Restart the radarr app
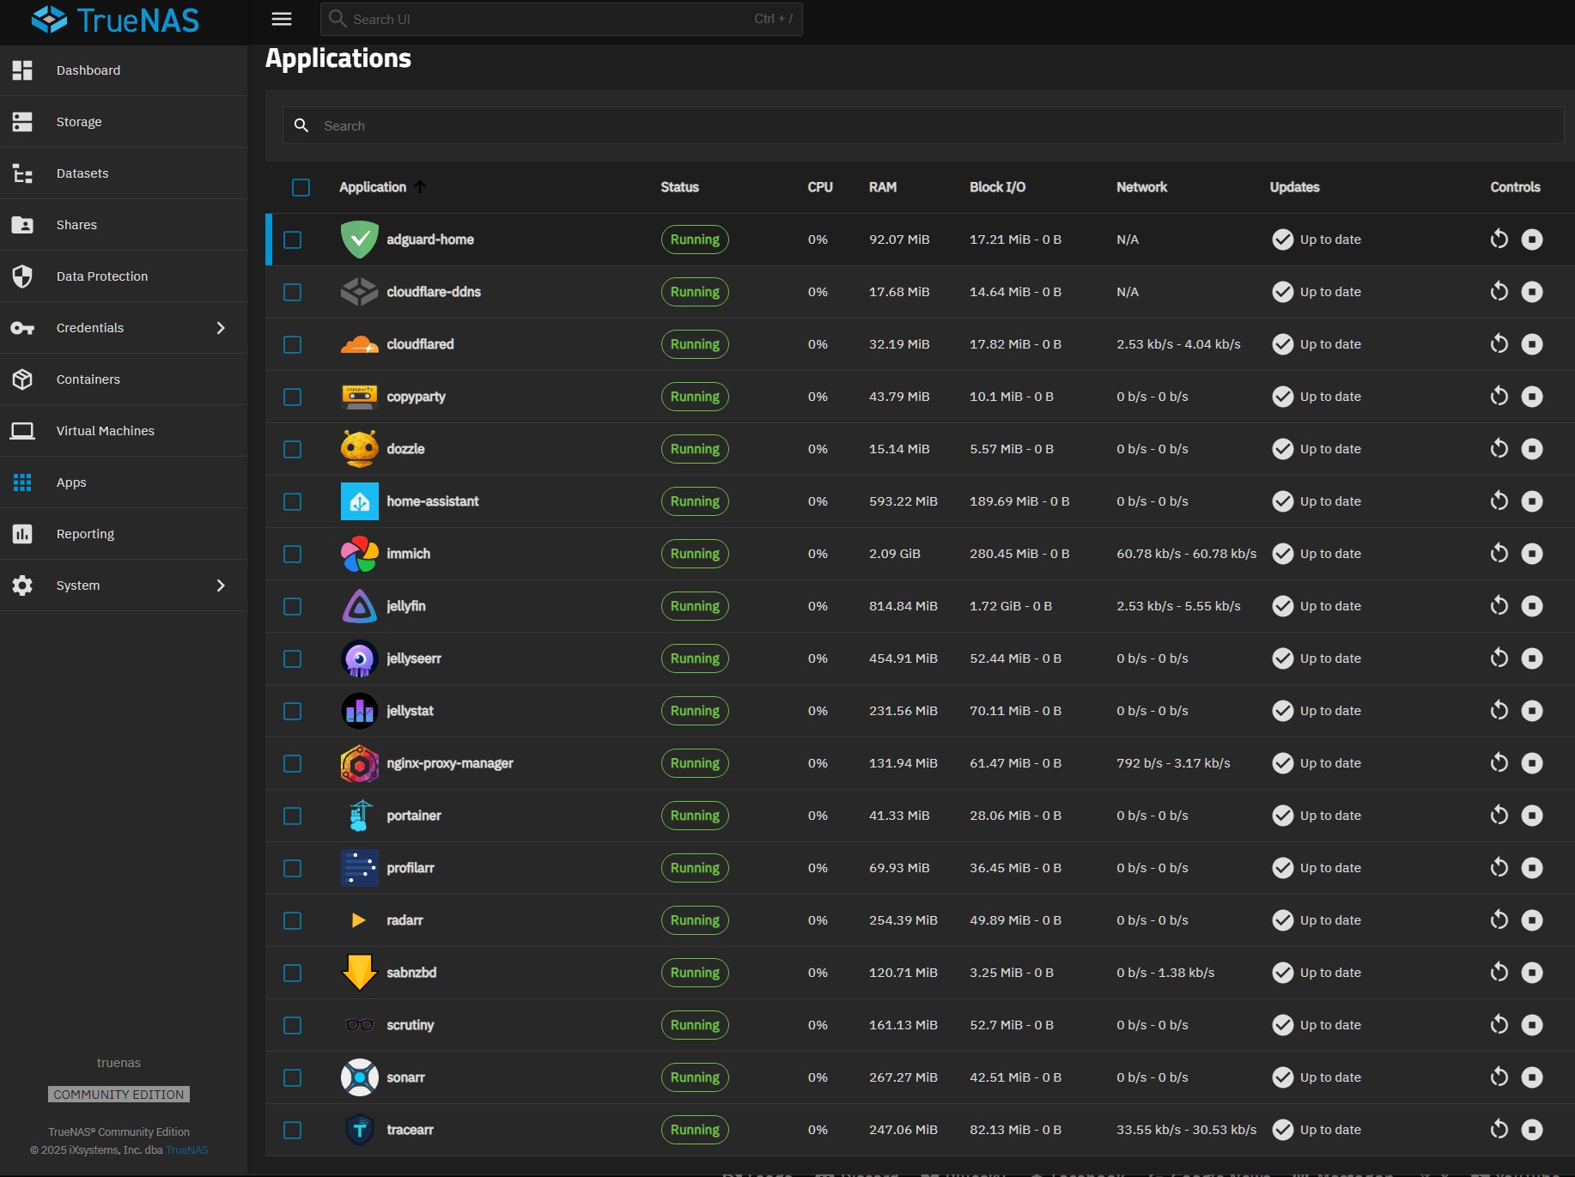Image resolution: width=1575 pixels, height=1177 pixels. [1499, 920]
